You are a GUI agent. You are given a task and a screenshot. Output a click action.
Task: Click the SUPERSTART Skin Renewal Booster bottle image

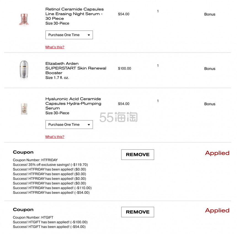[24, 70]
